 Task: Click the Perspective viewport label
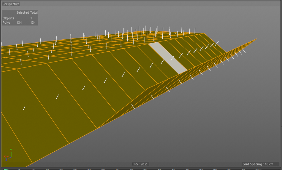tap(11, 4)
